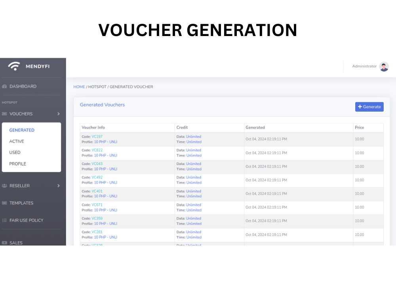The width and height of the screenshot is (396, 297).
Task: Click the HOTSPOT breadcrumb text
Action: tap(97, 87)
